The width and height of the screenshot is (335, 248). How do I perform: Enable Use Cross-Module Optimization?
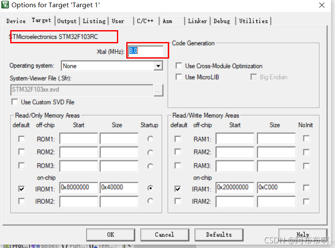(179, 66)
